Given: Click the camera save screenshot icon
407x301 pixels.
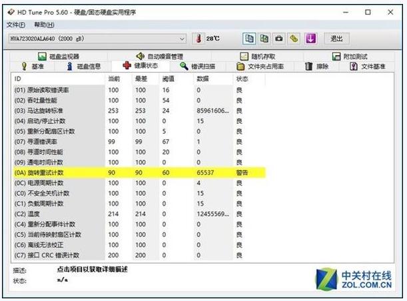Looking at the screenshot, I should point(279,39).
